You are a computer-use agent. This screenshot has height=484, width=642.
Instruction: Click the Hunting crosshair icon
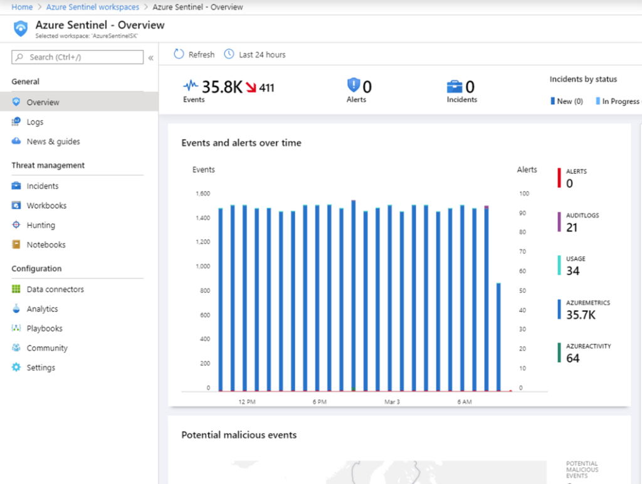pos(16,225)
